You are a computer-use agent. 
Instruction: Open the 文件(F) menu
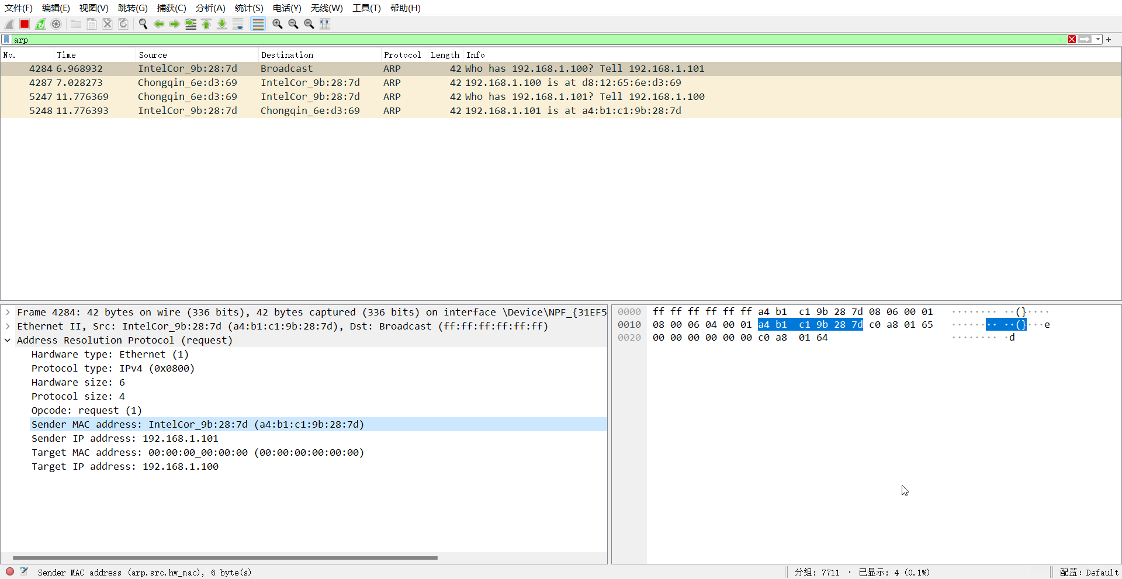tap(19, 8)
